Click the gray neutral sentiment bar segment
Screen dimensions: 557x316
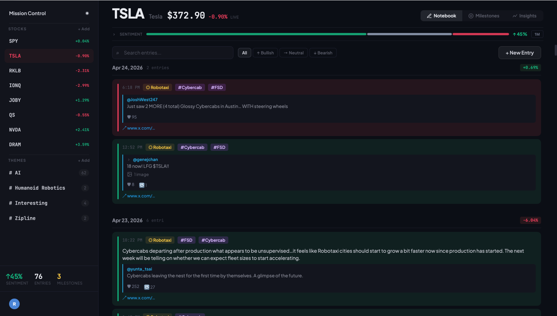tap(409, 34)
